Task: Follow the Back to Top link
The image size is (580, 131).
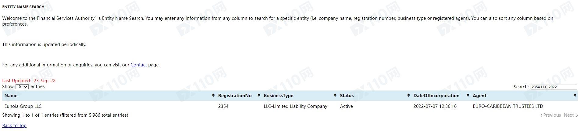Action: tap(14, 126)
